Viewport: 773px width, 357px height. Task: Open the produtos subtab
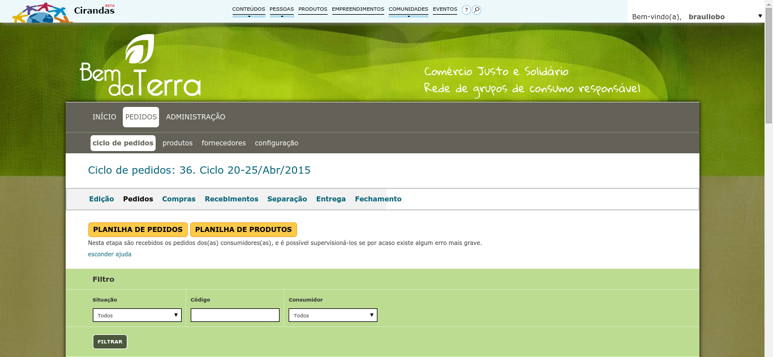178,143
